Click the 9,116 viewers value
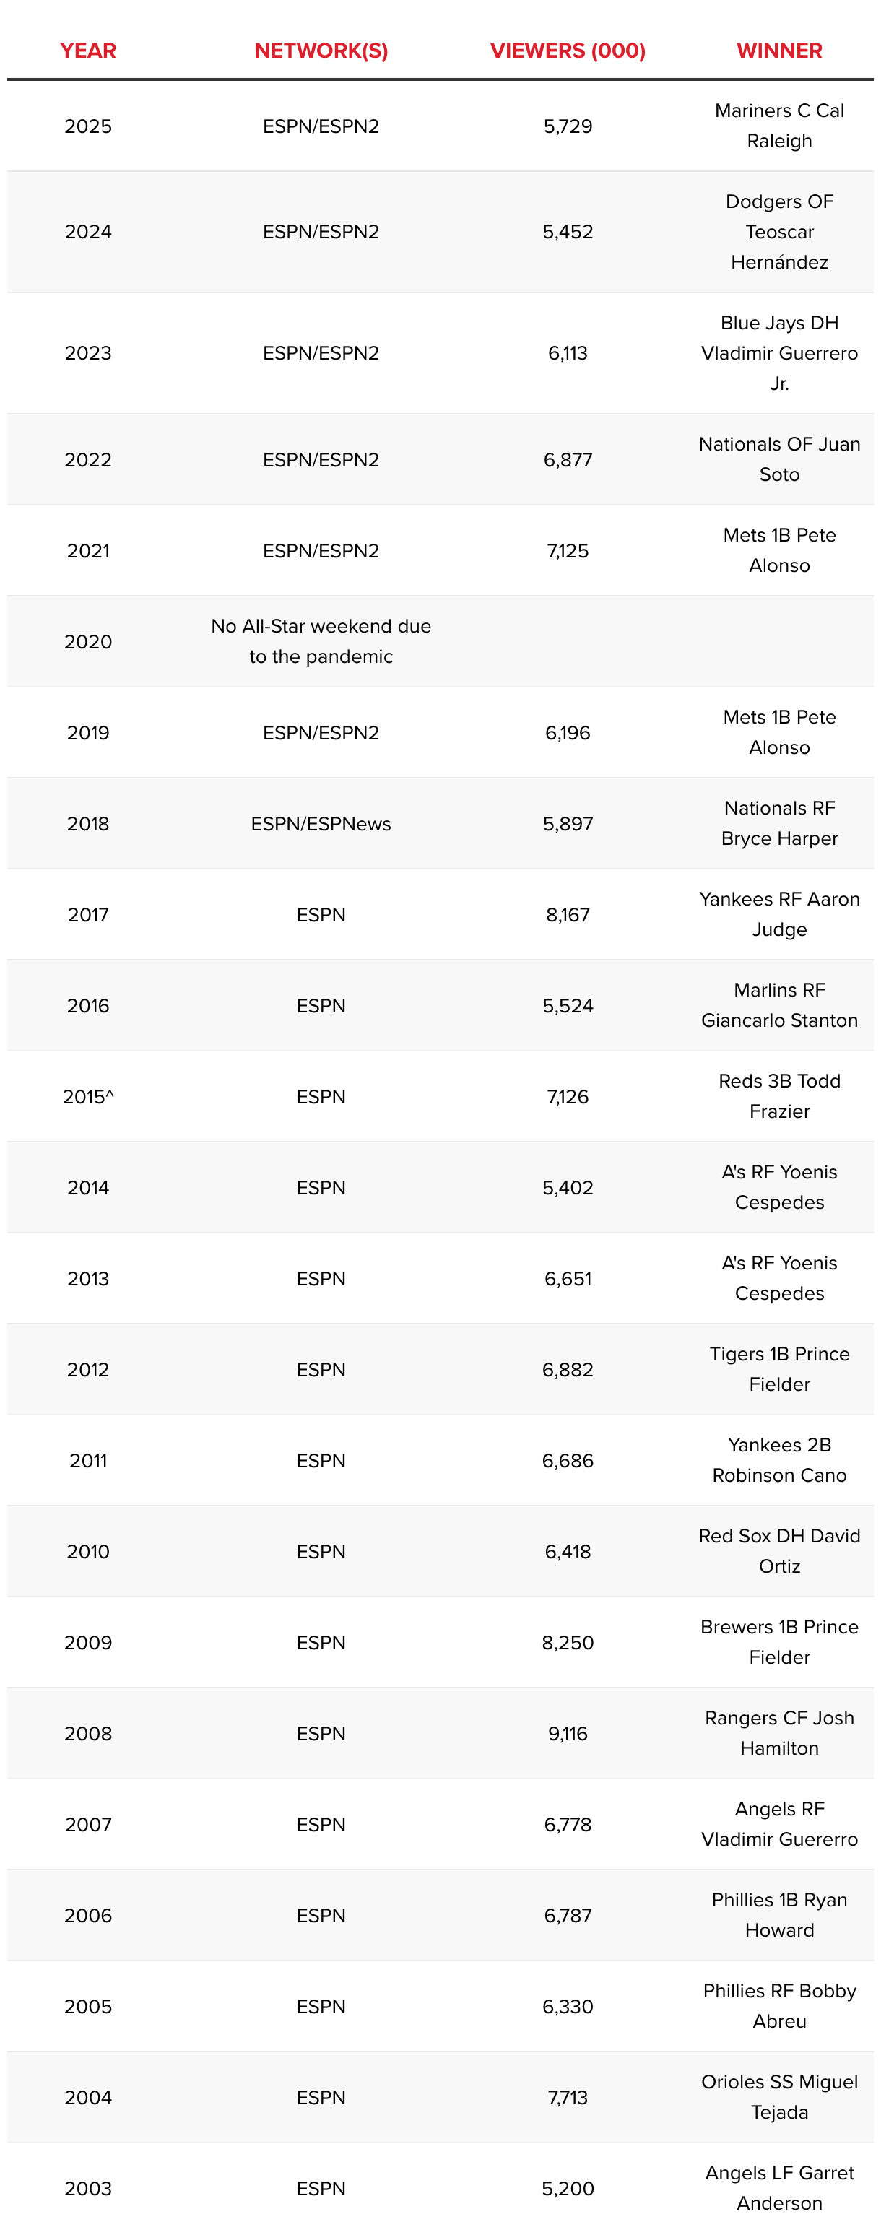This screenshot has height=2240, width=881. pos(568,1733)
